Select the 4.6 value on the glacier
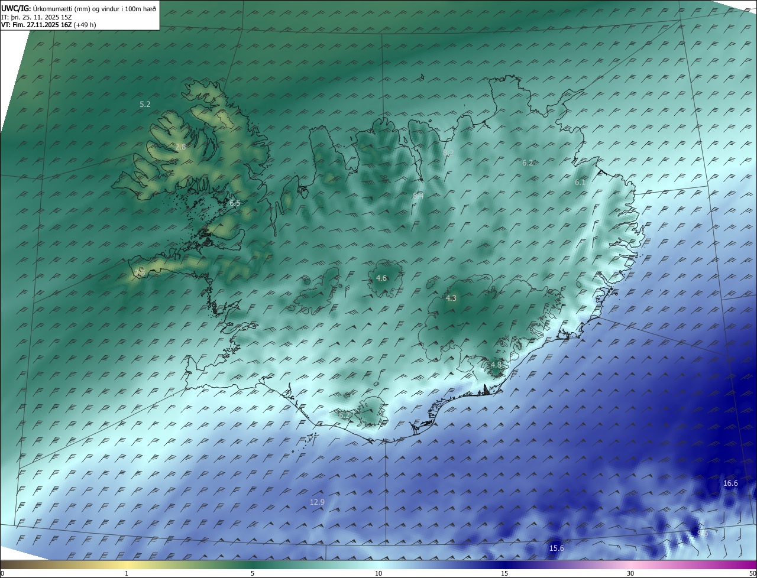 [x=381, y=278]
